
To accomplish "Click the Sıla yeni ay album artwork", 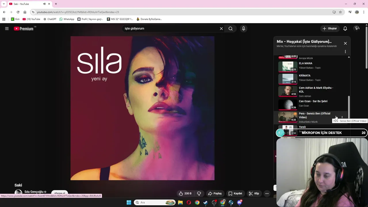I will coord(142,108).
